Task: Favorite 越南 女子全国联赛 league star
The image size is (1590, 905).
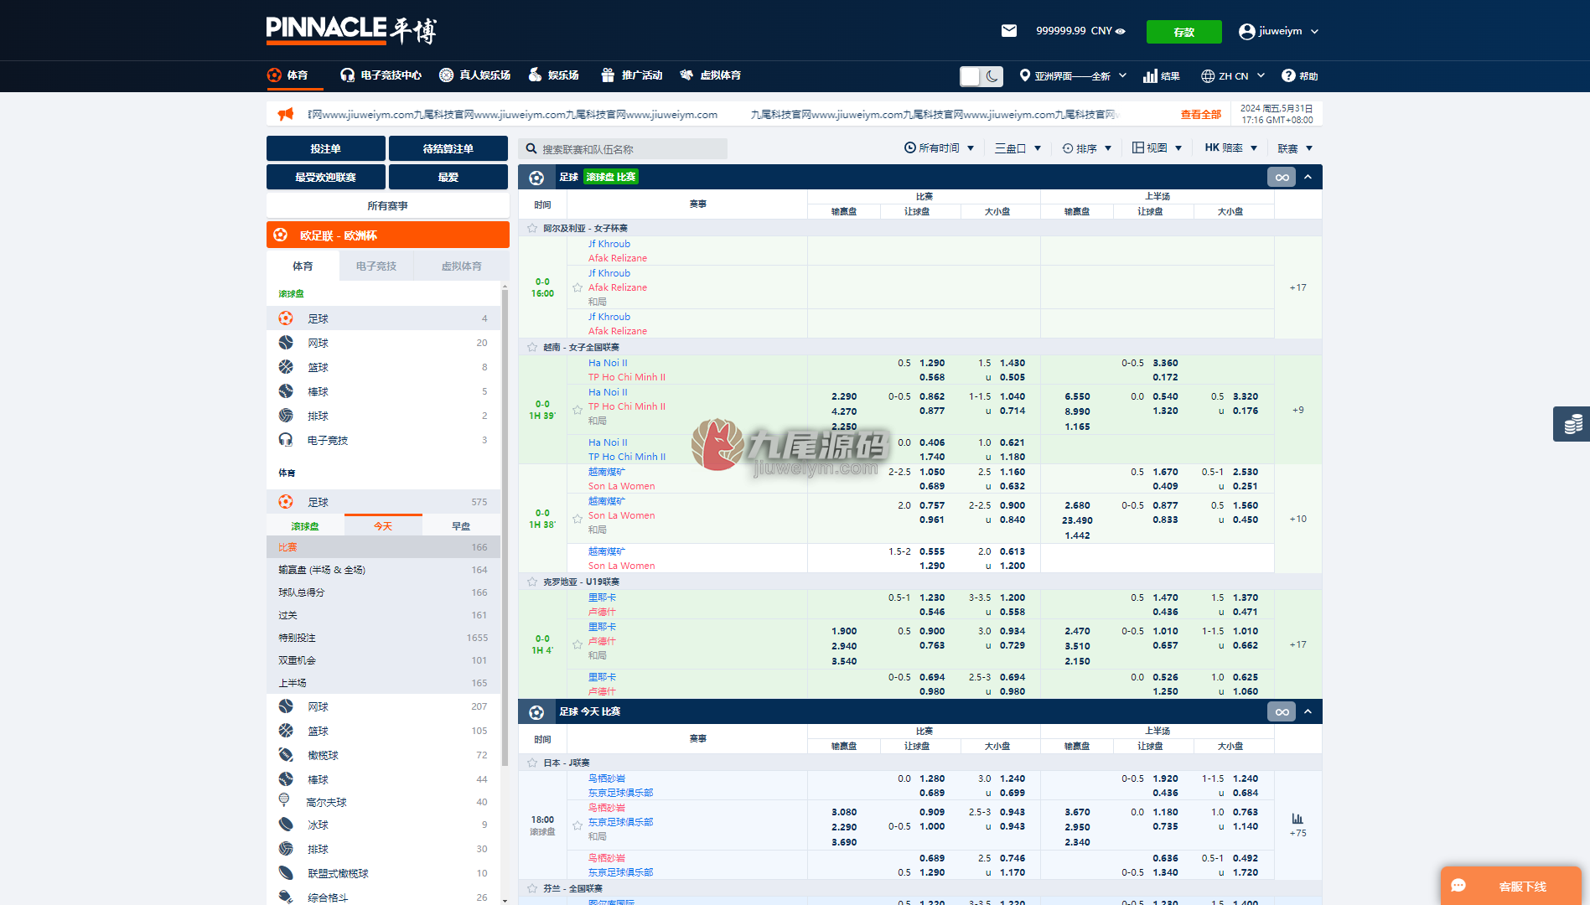Action: click(532, 347)
